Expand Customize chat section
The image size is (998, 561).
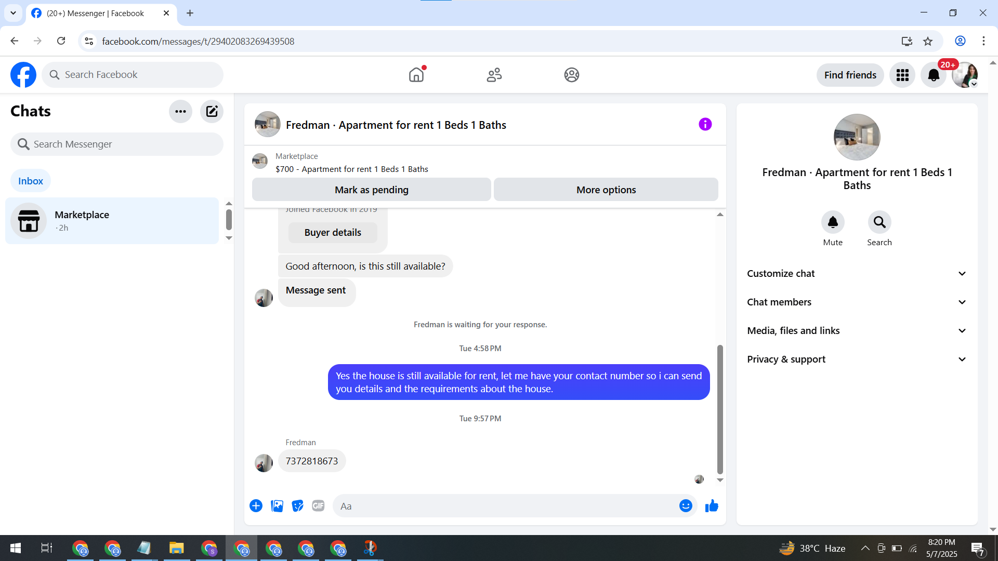pyautogui.click(x=857, y=274)
